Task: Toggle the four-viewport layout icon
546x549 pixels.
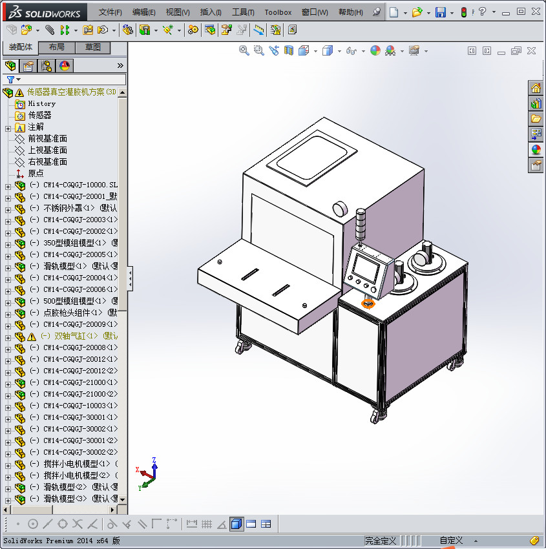Action: point(266,524)
